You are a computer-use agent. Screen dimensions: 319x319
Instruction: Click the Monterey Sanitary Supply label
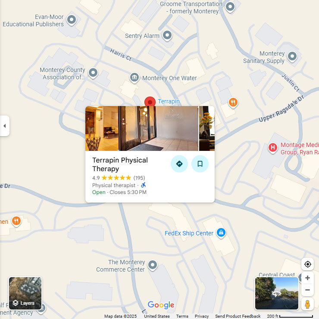(x=264, y=57)
